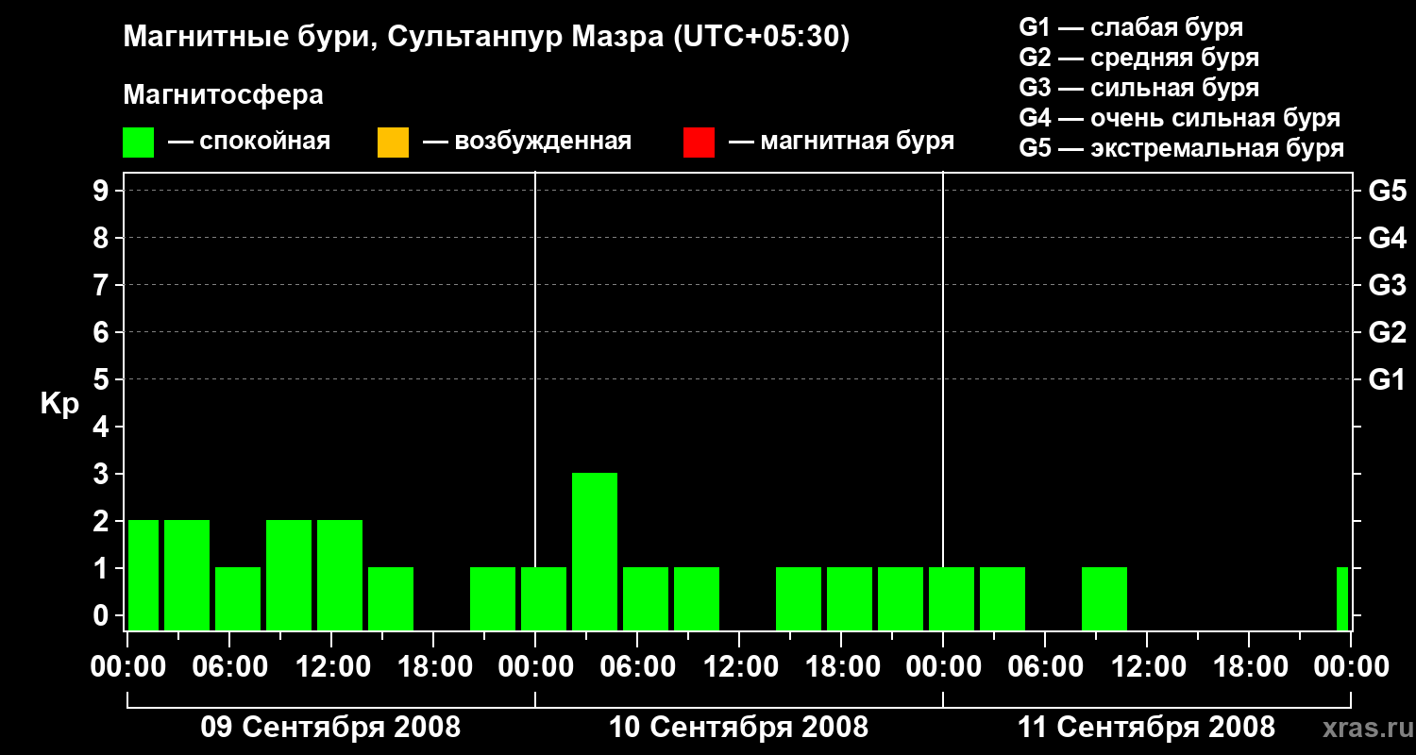
Task: Click the 06:00 label under 09 September
Action: (x=229, y=667)
